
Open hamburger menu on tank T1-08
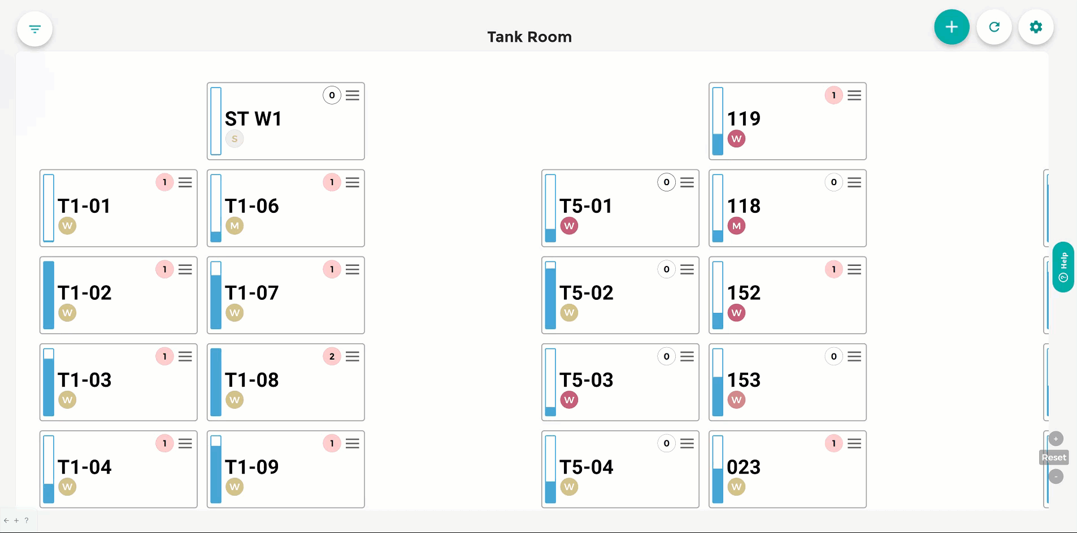click(x=353, y=356)
